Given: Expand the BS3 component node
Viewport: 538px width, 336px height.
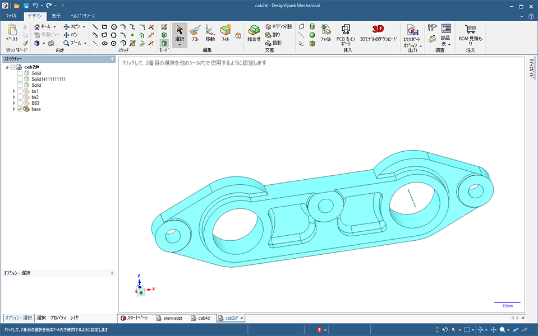Looking at the screenshot, I should [14, 104].
